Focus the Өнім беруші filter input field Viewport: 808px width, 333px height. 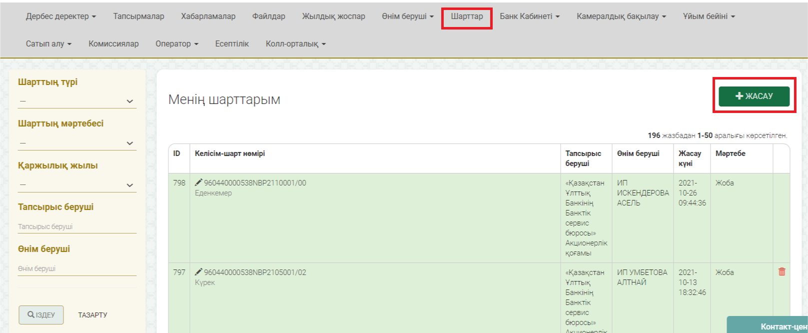pyautogui.click(x=77, y=268)
